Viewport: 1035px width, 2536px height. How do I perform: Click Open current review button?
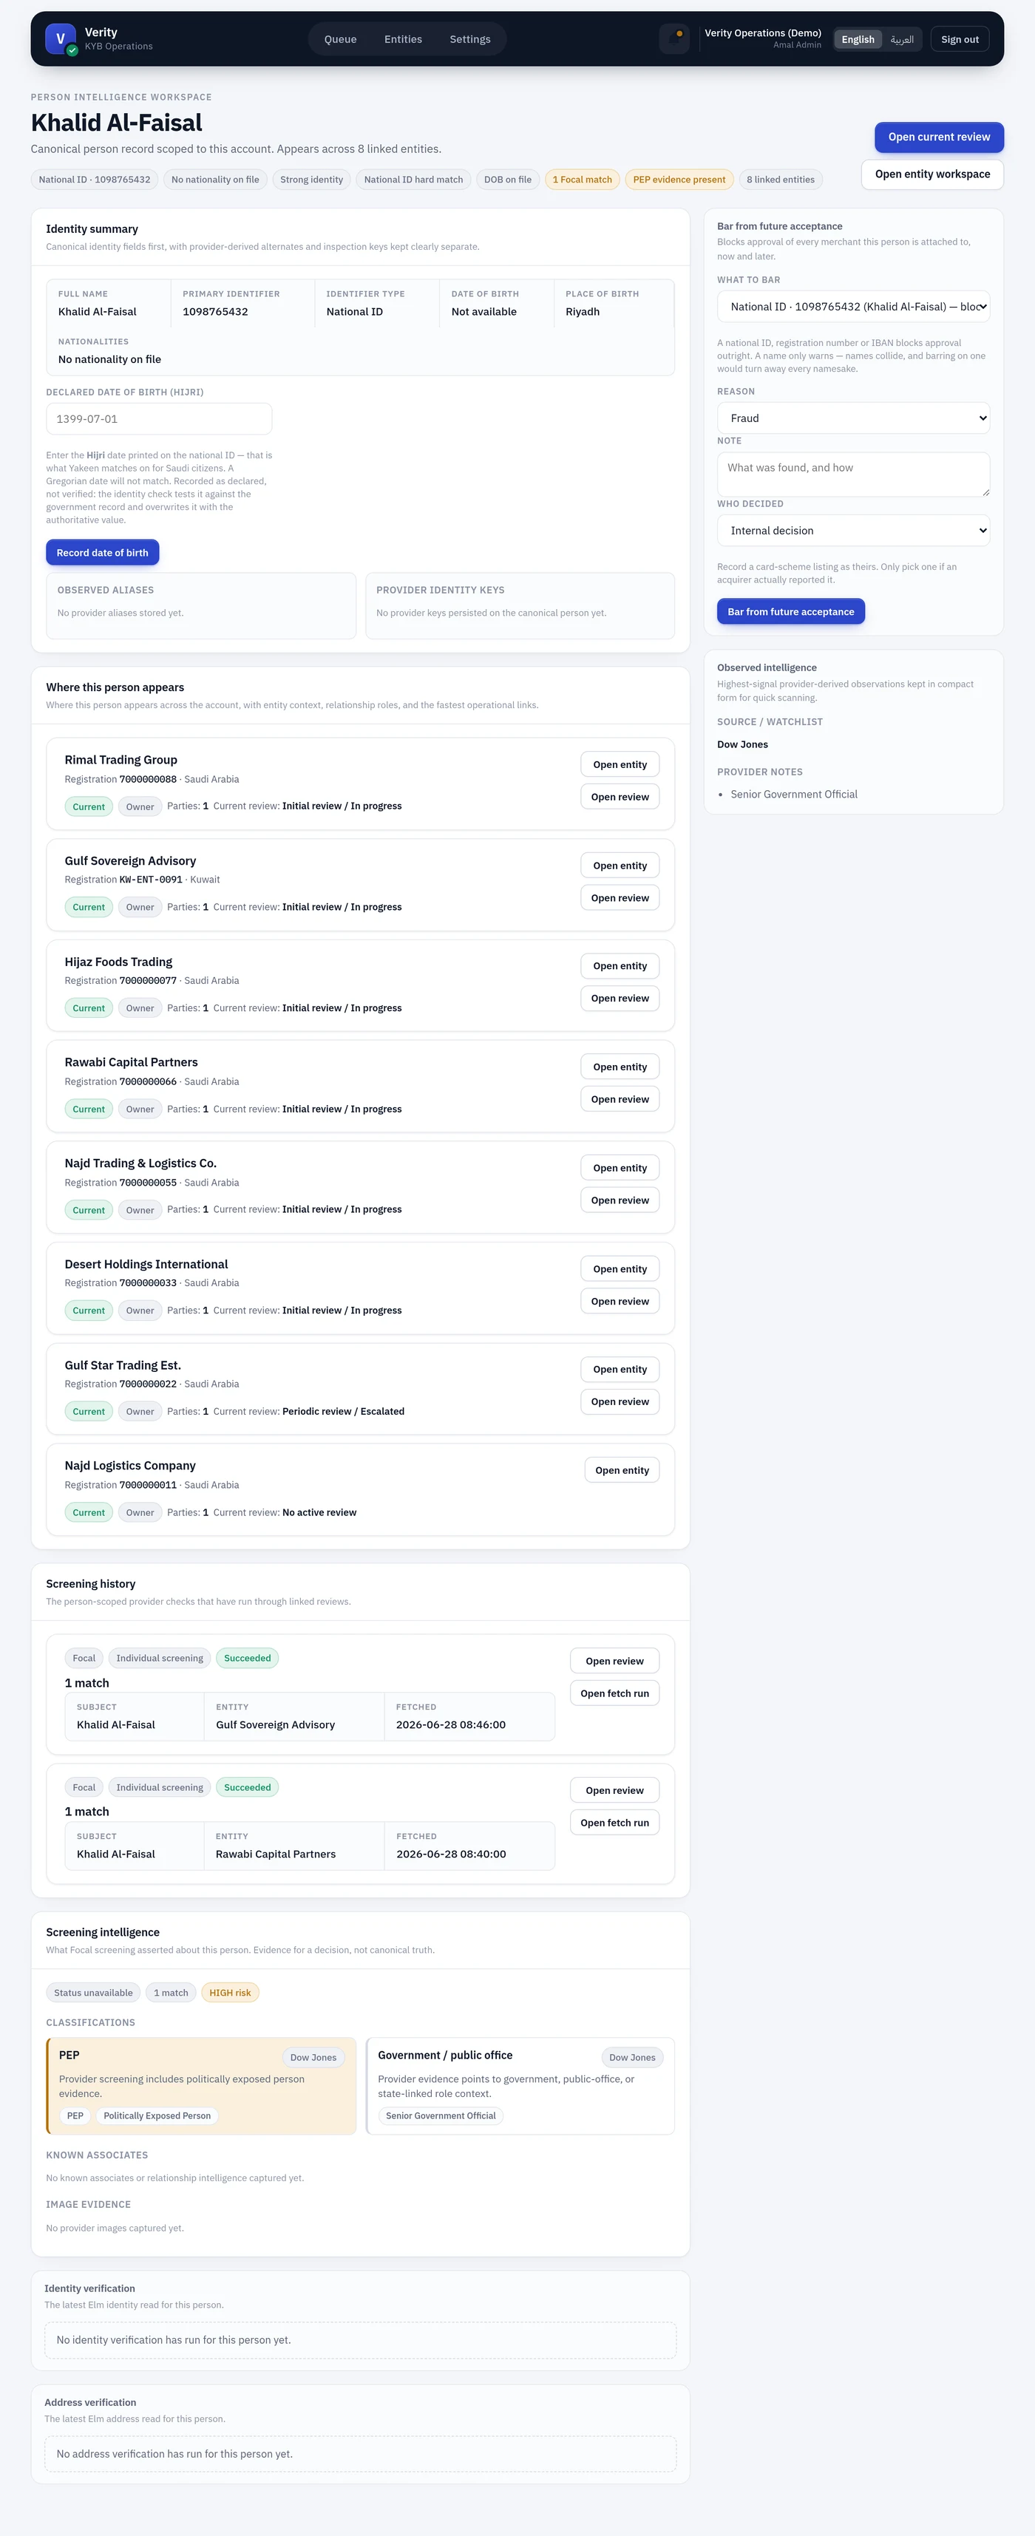[938, 137]
